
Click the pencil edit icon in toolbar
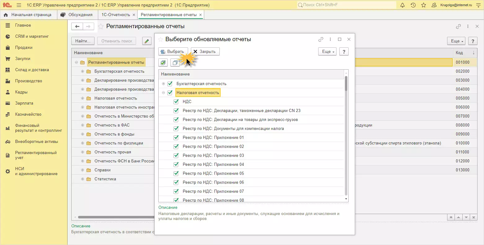[147, 41]
